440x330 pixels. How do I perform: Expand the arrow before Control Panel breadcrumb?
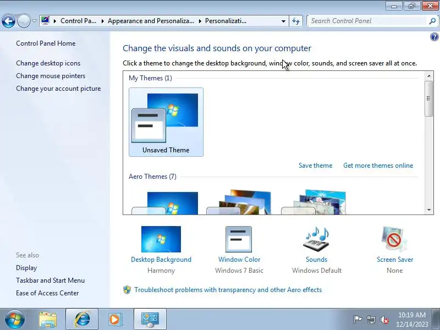(x=55, y=21)
